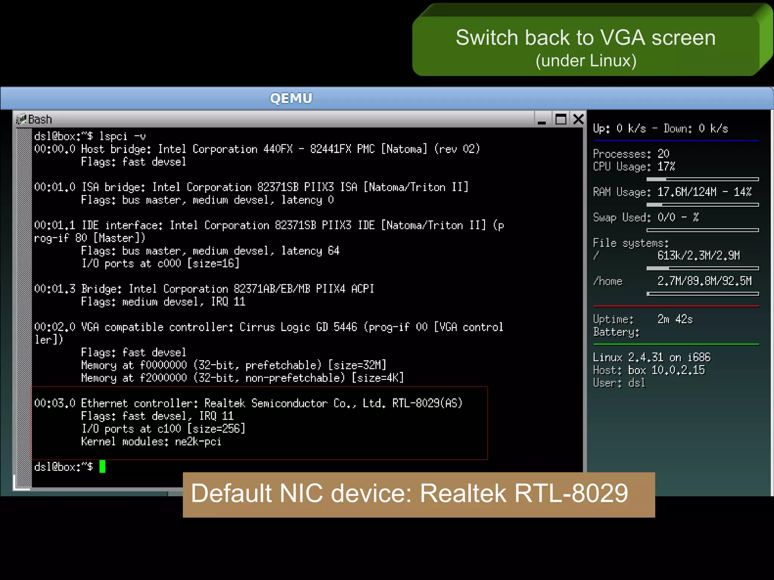Select the Bridge PIIX4 ACPI line
The image size is (774, 580).
click(204, 289)
